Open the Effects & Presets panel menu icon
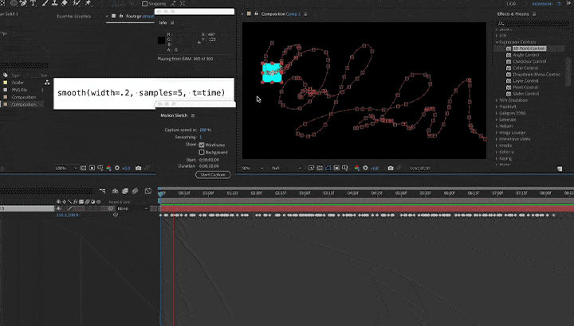The width and height of the screenshot is (574, 326). pyautogui.click(x=534, y=14)
